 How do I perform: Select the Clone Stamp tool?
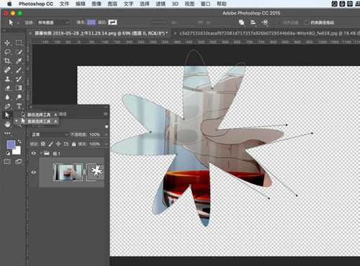[x=7, y=79]
